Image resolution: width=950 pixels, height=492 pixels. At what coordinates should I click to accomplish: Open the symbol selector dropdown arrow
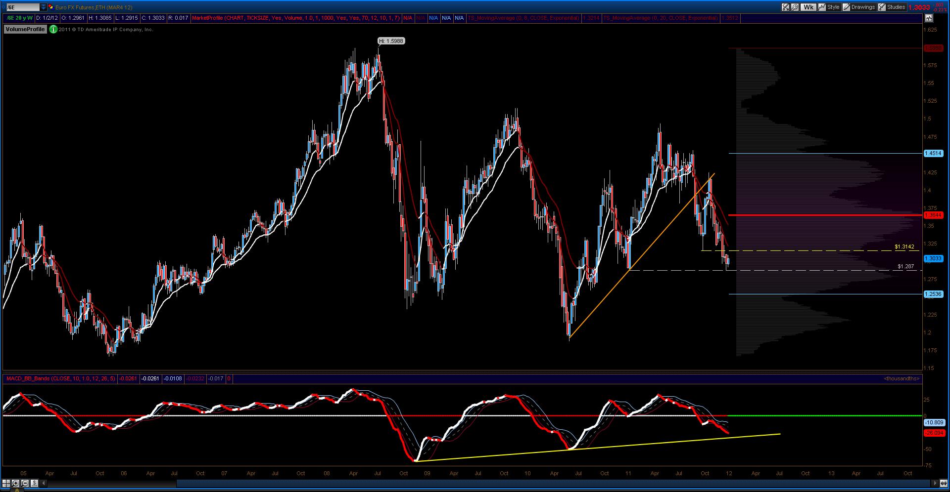[44, 7]
